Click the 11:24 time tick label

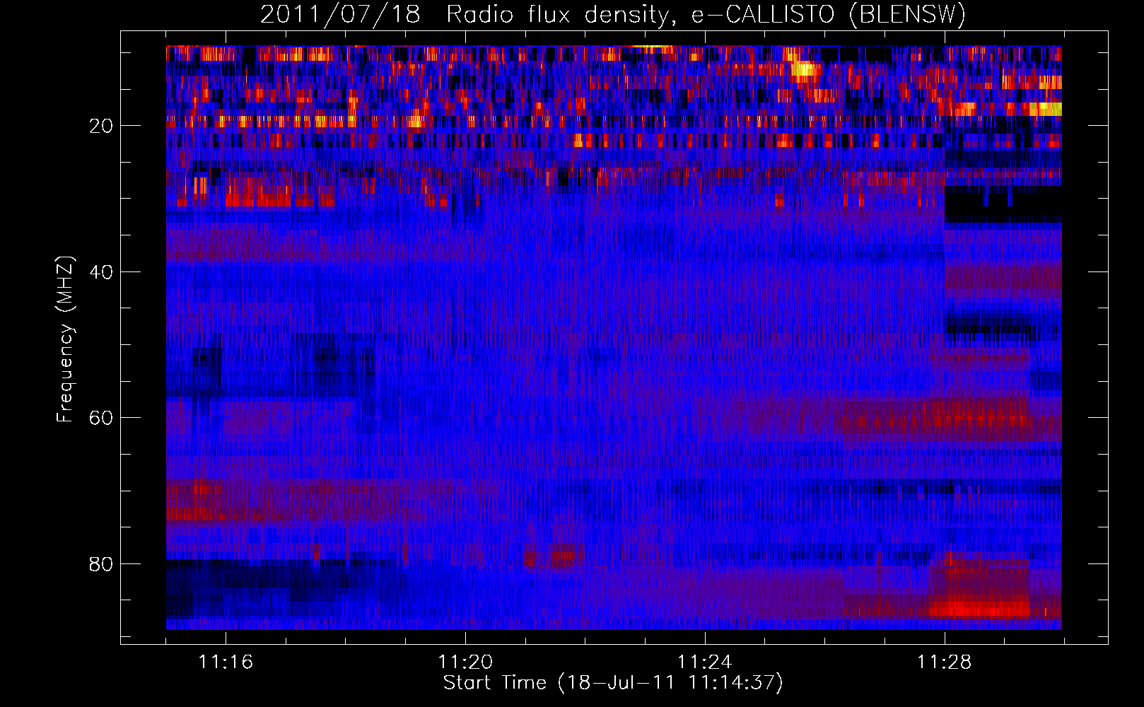pos(705,662)
